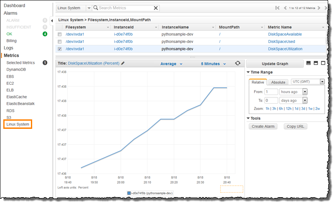Go to the previous metrics page
The image size is (336, 205).
(x=284, y=8)
